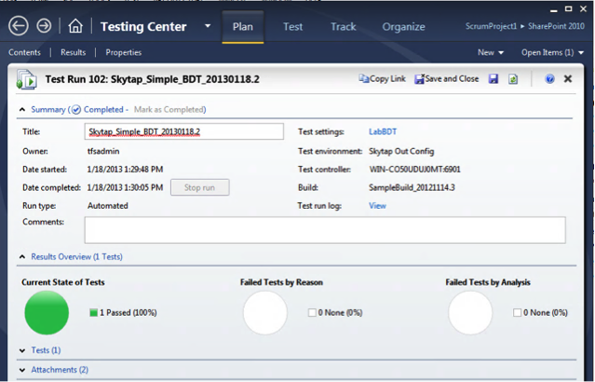Switch to the Test tab

293,27
